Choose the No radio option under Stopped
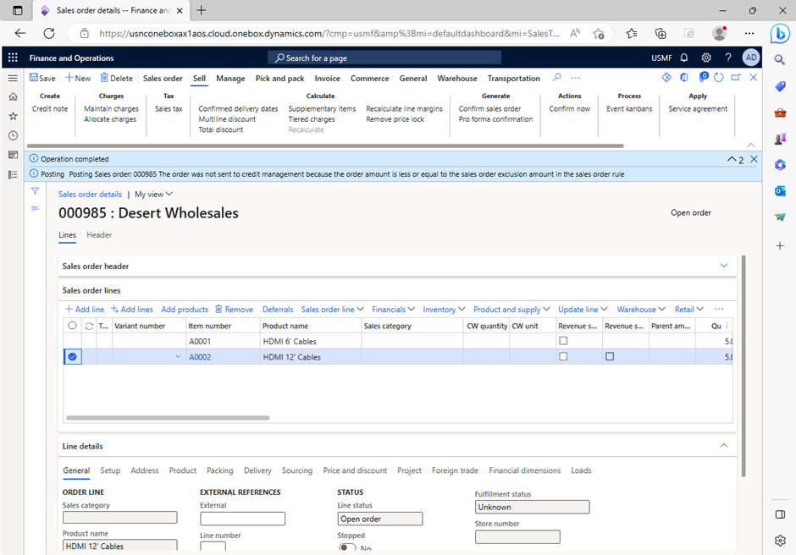This screenshot has height=555, width=796. click(345, 548)
